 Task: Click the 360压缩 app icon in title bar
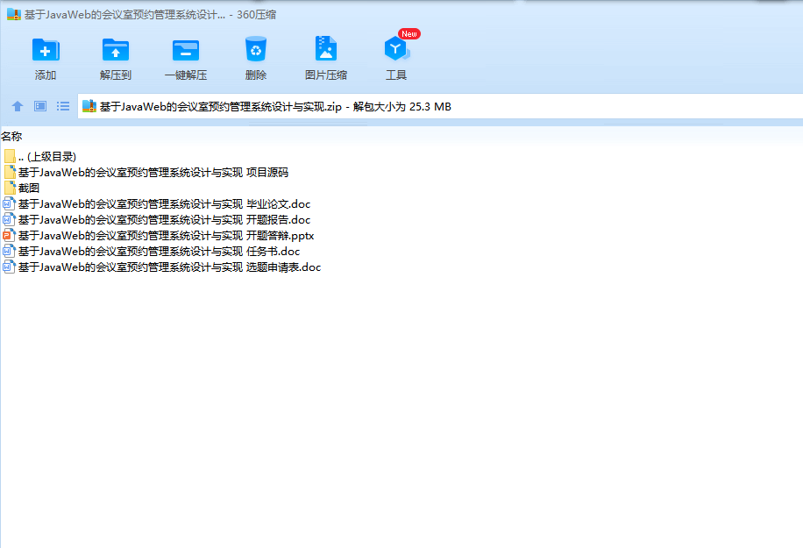pyautogui.click(x=14, y=14)
